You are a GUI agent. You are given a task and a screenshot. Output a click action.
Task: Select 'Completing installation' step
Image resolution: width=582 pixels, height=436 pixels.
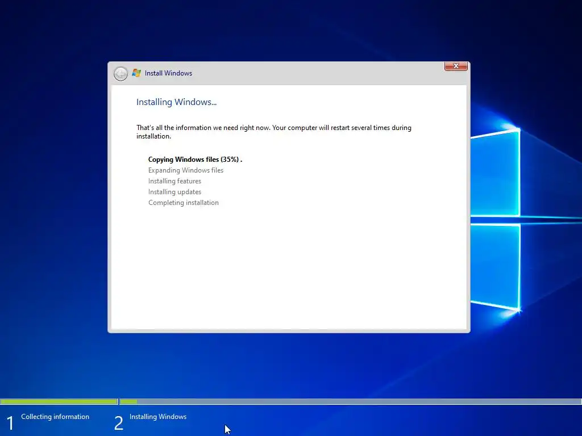[184, 203]
